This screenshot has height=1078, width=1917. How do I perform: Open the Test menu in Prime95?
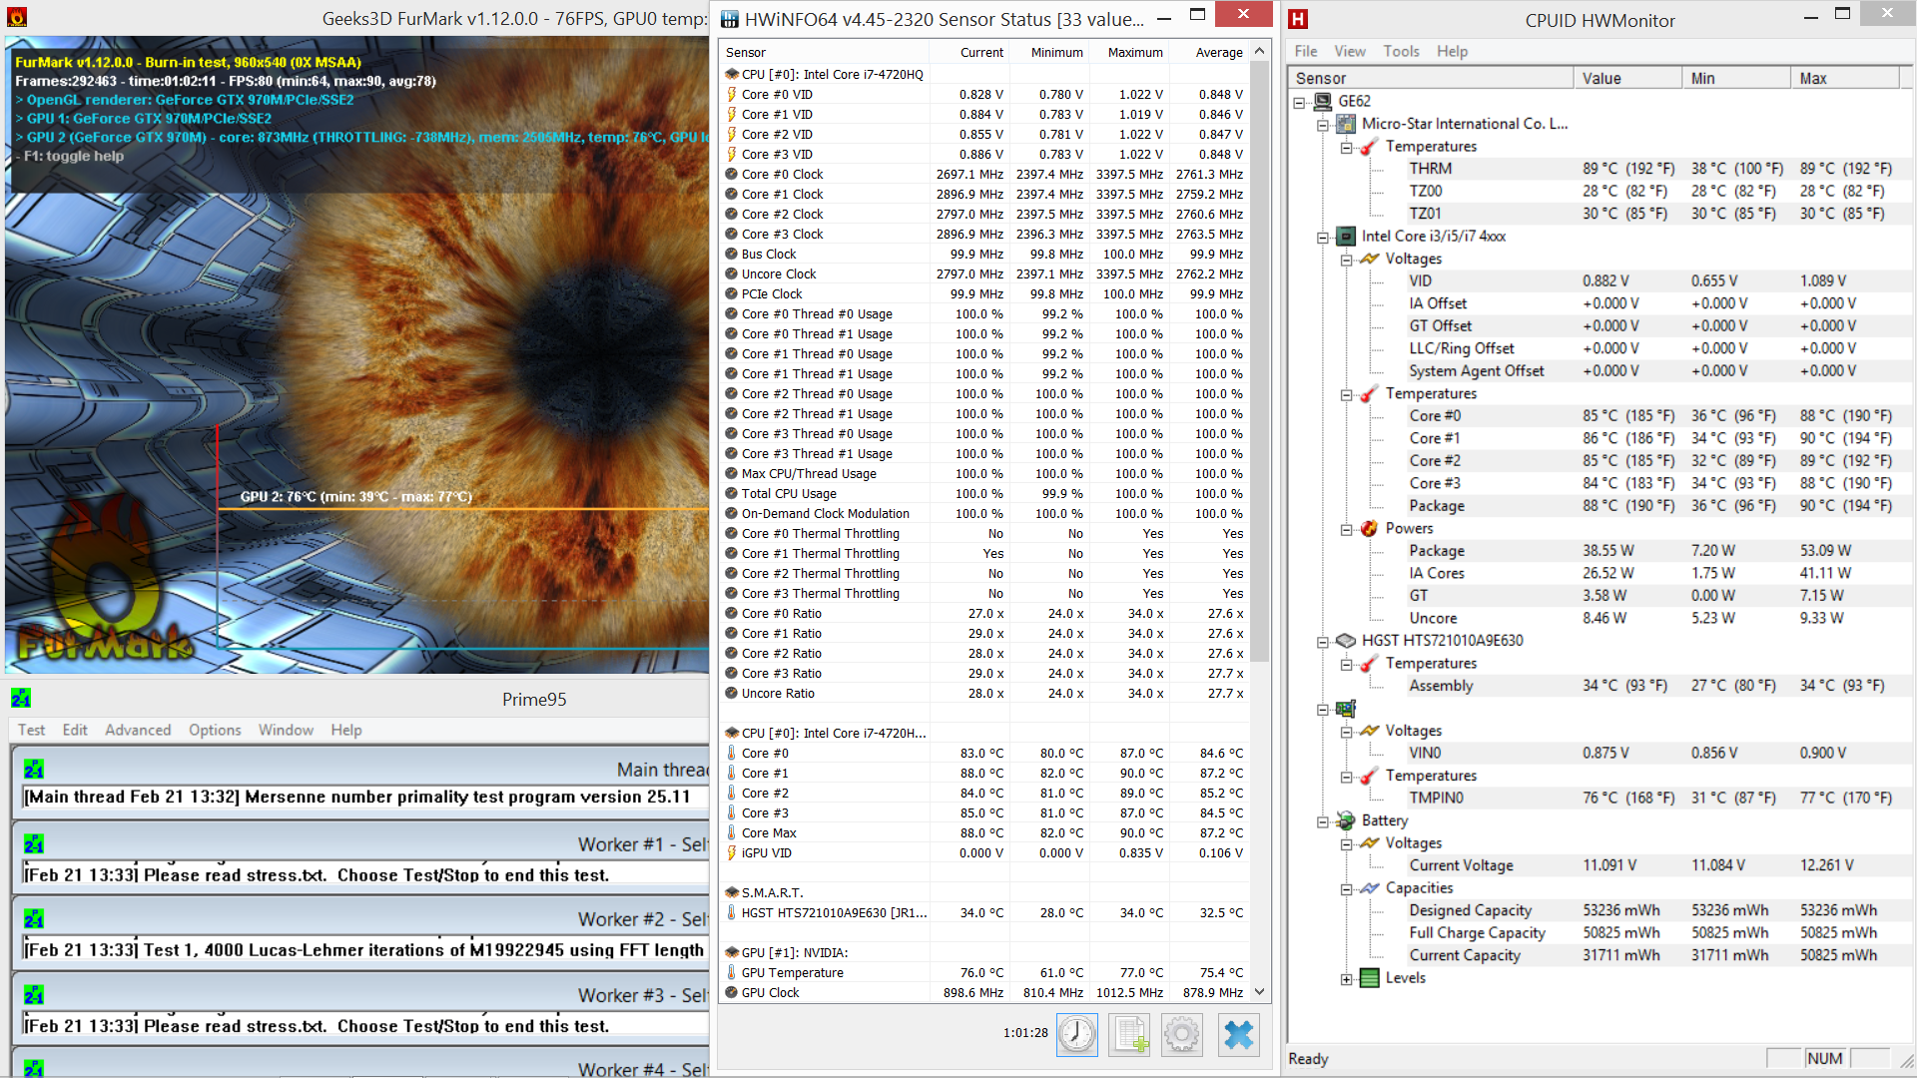[x=31, y=730]
